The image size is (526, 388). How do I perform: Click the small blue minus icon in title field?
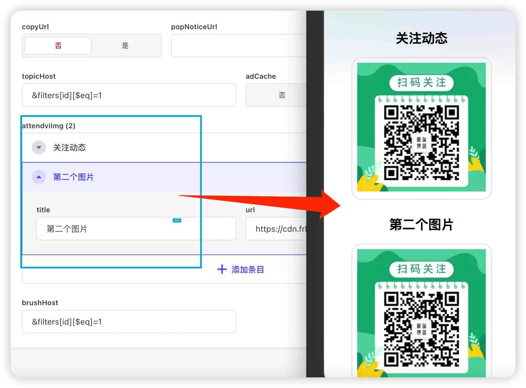[x=177, y=221]
